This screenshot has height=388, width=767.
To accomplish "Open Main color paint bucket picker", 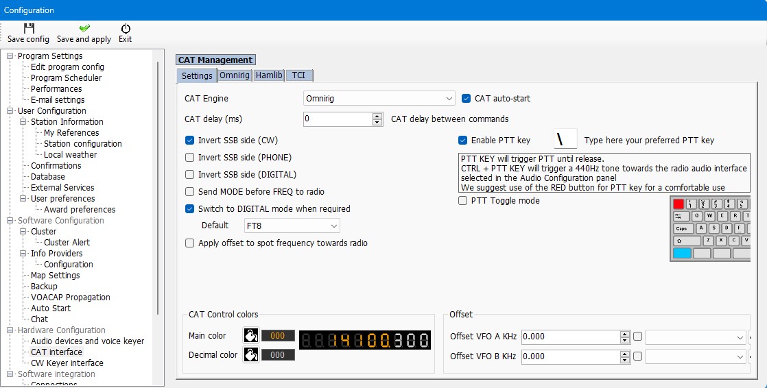I will (251, 336).
